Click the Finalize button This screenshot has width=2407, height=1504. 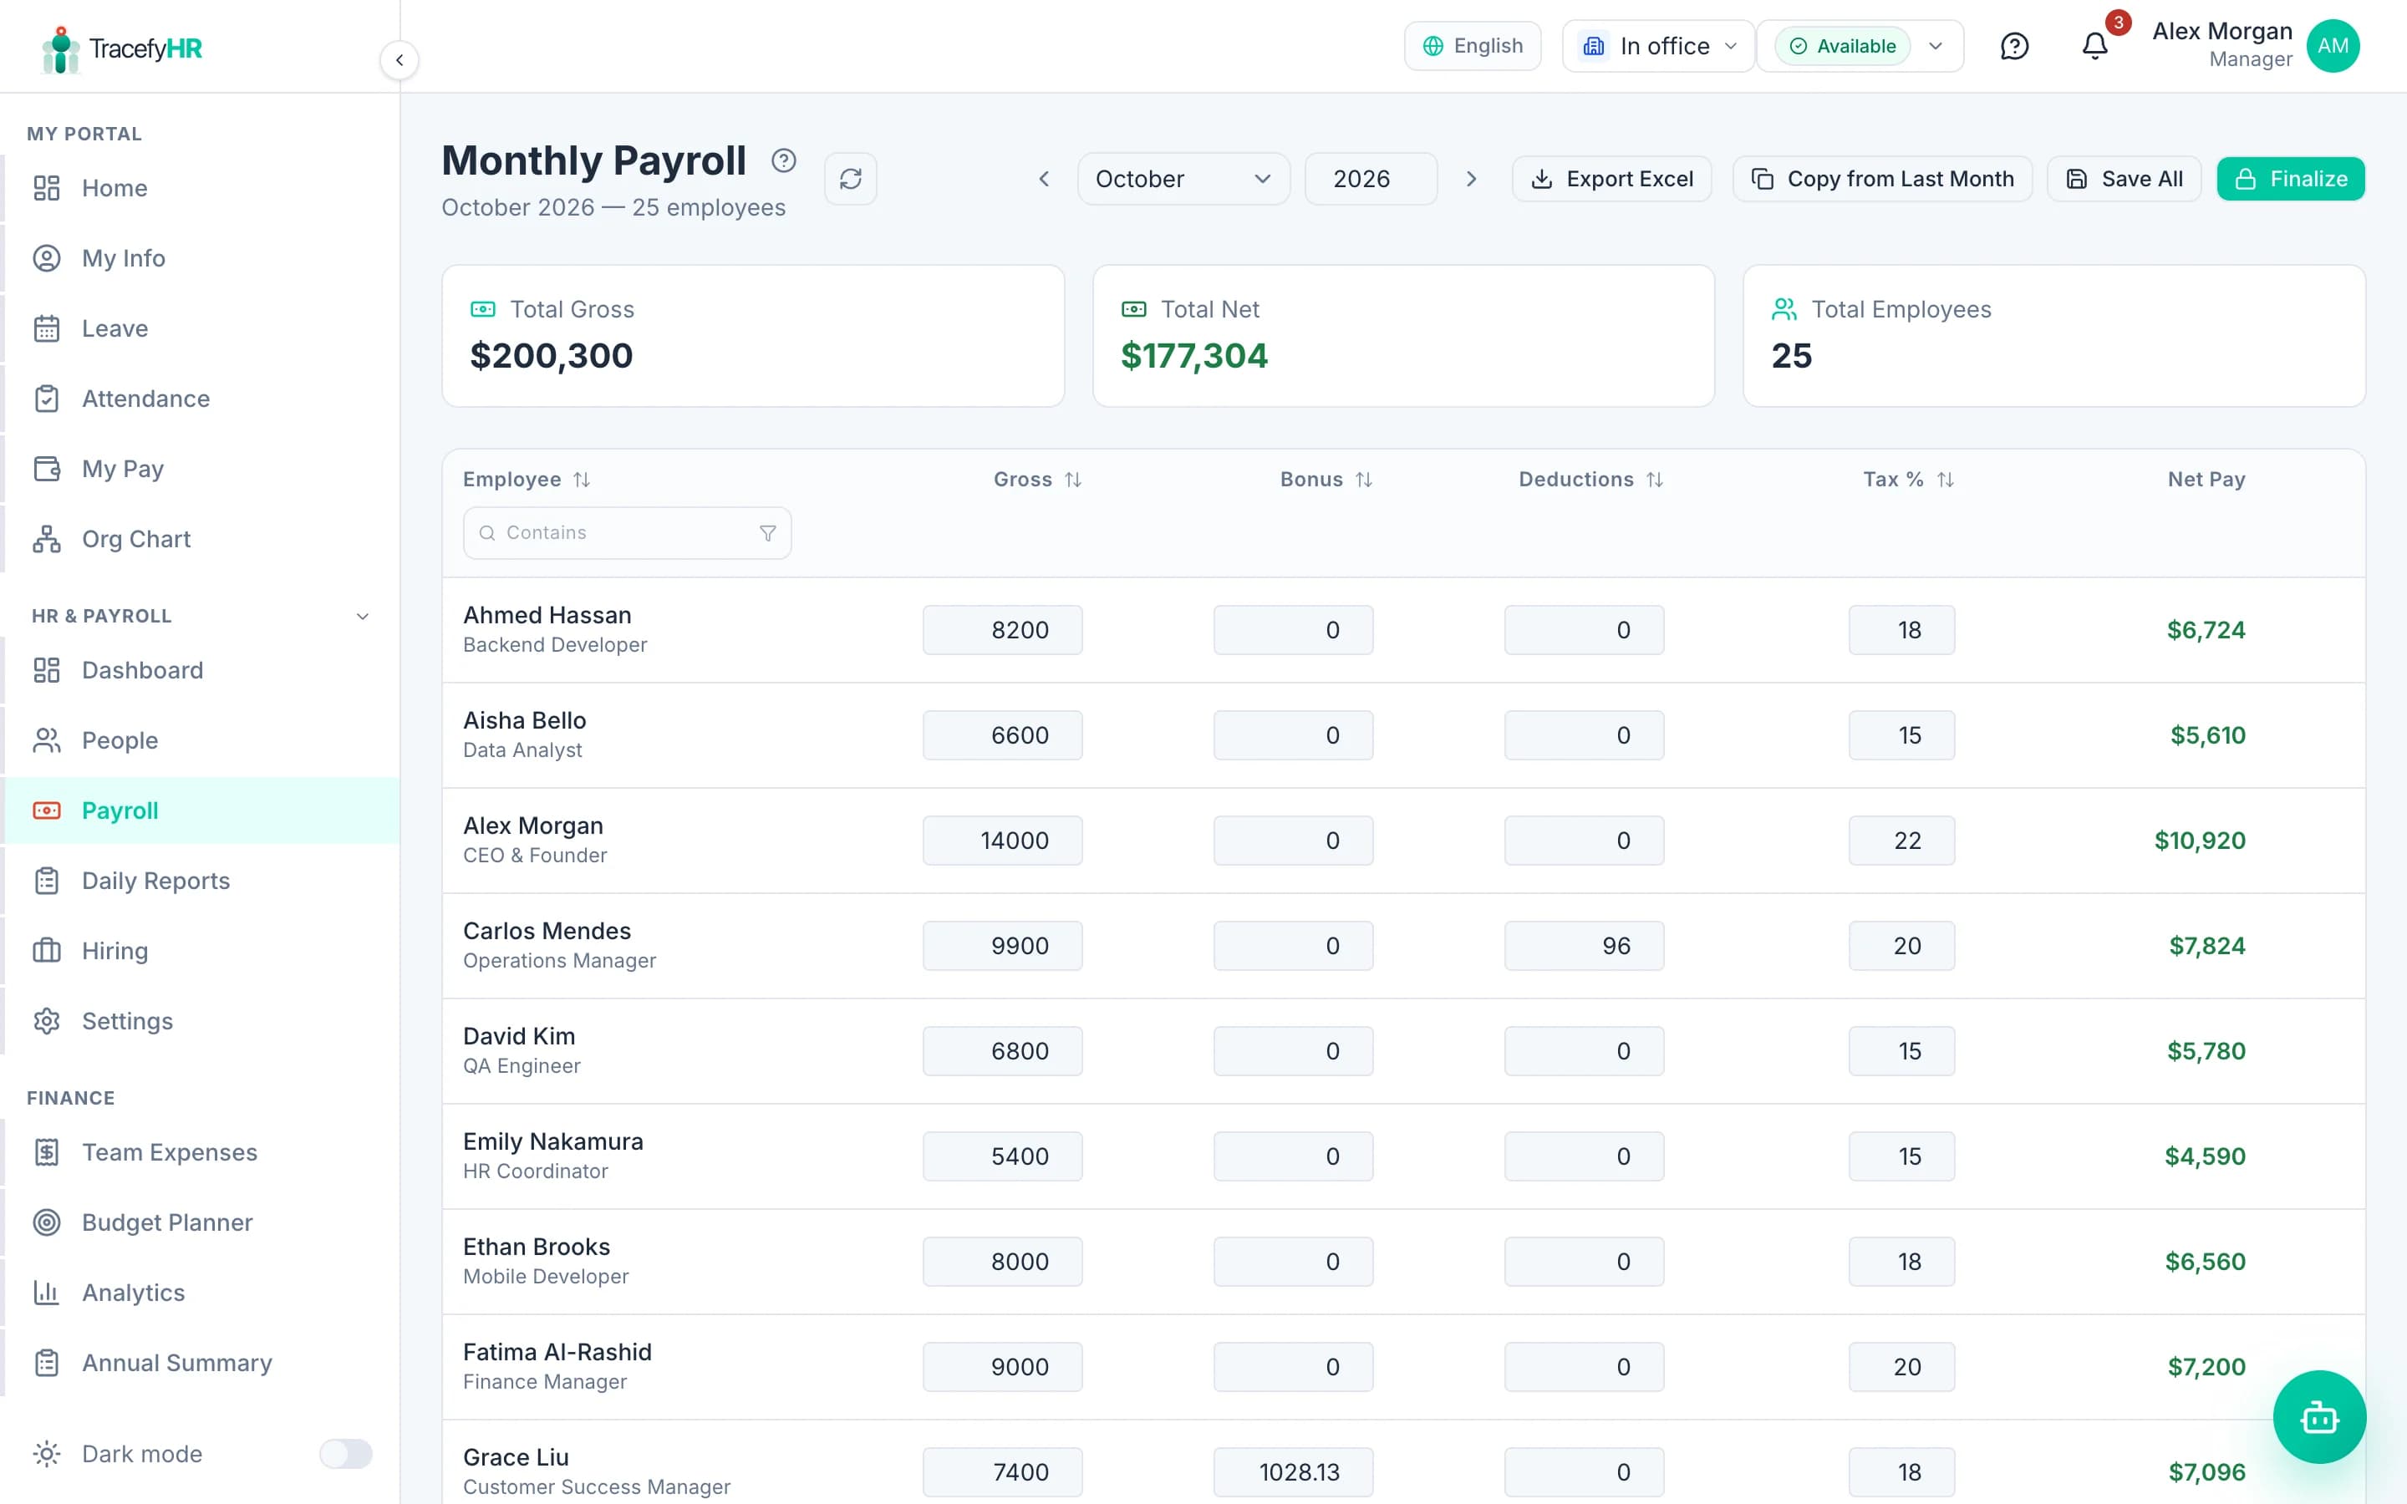2290,179
